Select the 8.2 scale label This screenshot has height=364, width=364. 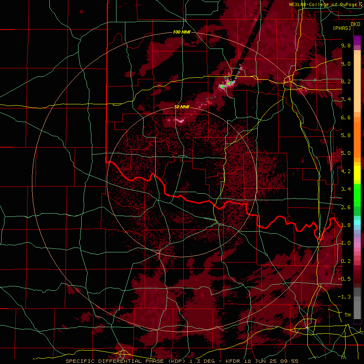coord(346,81)
